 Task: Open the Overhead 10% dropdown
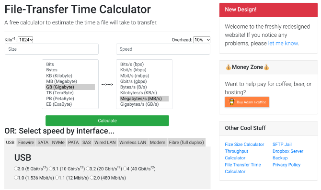202,40
